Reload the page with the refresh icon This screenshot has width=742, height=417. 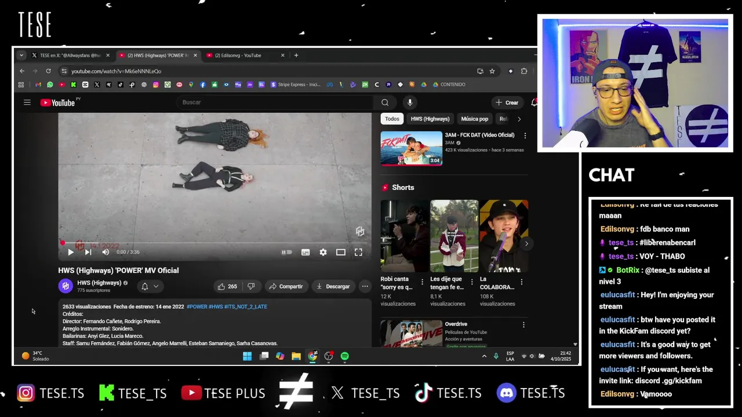[x=48, y=71]
